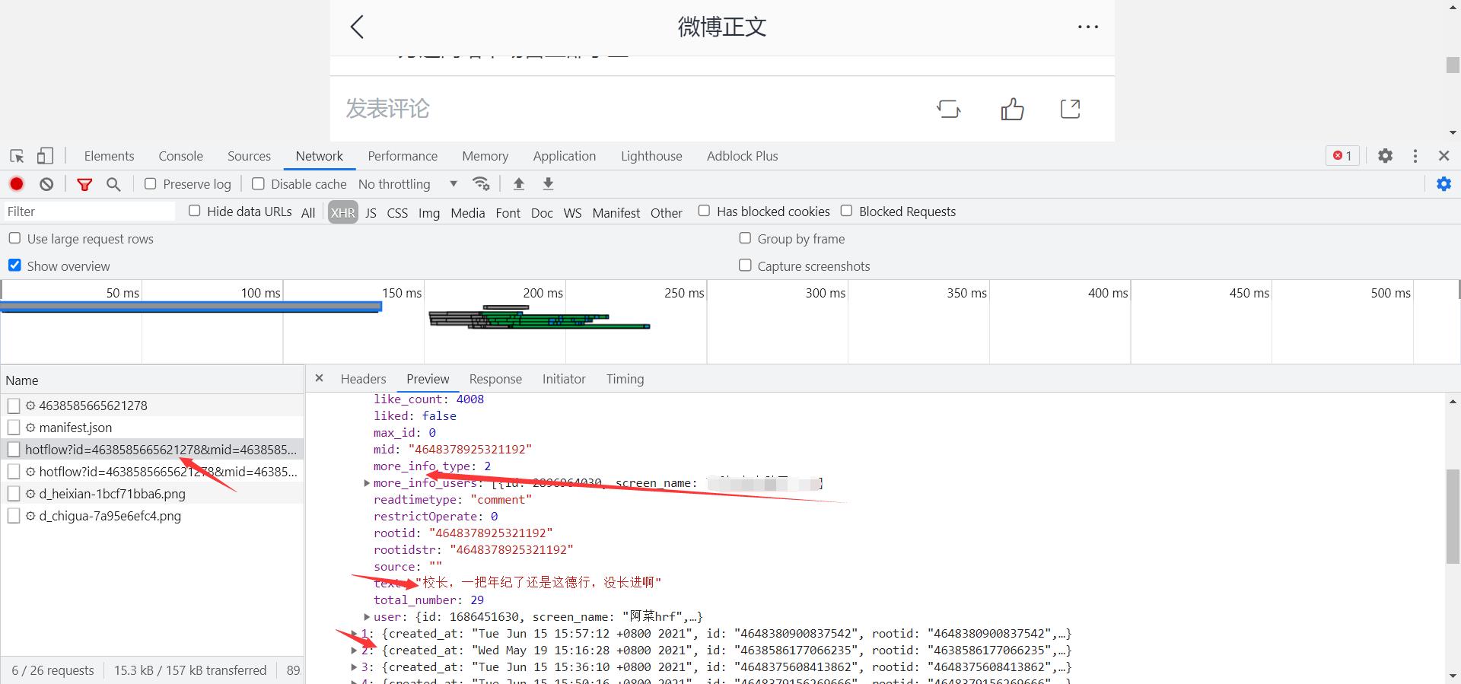Open the Adblock Plus tab

pyautogui.click(x=743, y=156)
